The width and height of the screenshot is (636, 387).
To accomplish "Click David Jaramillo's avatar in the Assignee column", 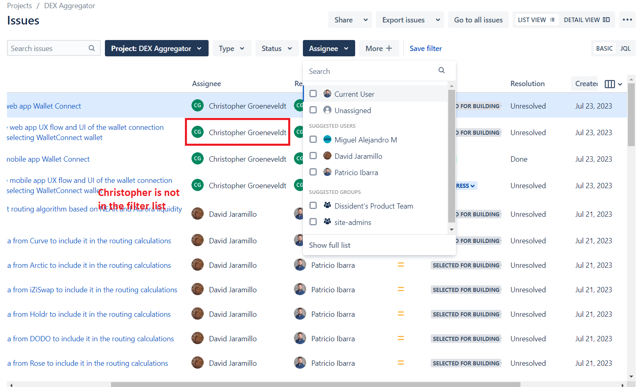I will tap(197, 214).
